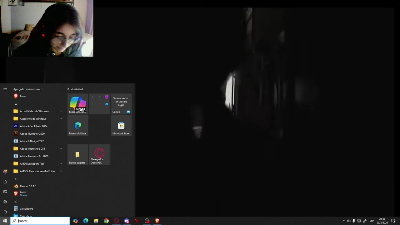
Task: Launch Adobe InDesign 2022
Action: tap(38, 141)
